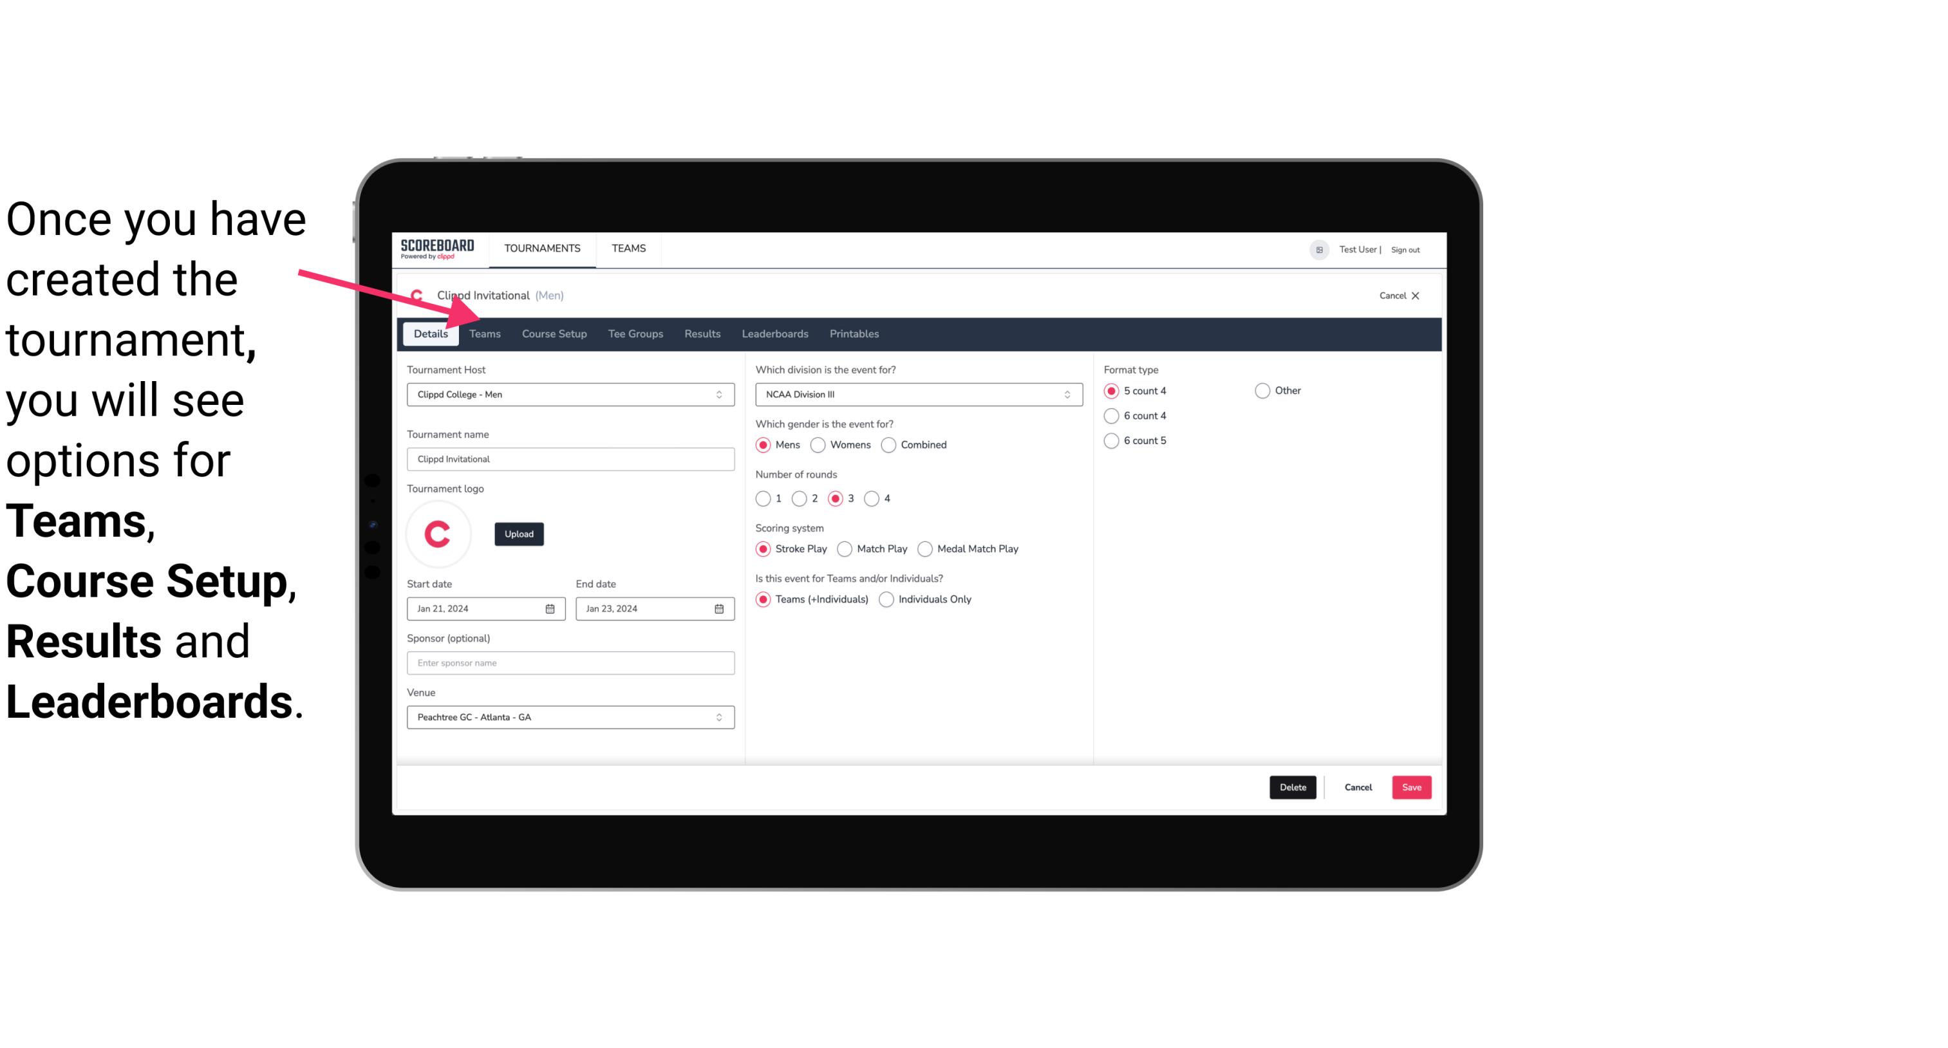Click the Scoreboard powered by Clippd logo
This screenshot has width=1948, height=1048.
coord(436,248)
